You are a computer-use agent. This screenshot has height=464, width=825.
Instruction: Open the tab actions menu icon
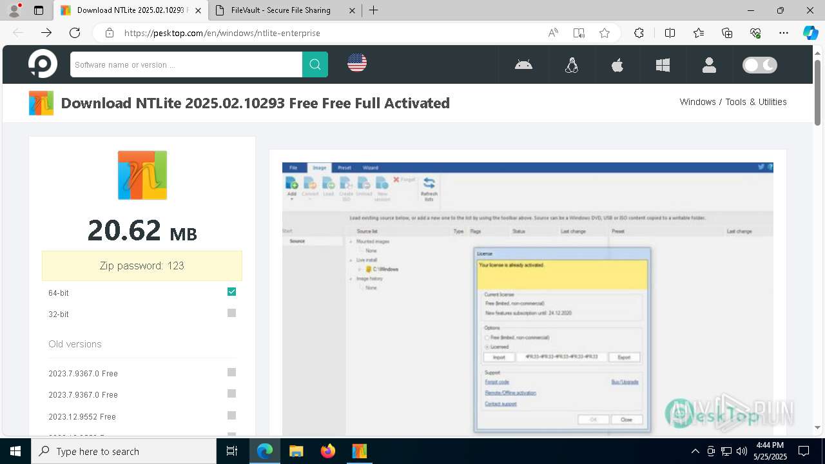39,10
